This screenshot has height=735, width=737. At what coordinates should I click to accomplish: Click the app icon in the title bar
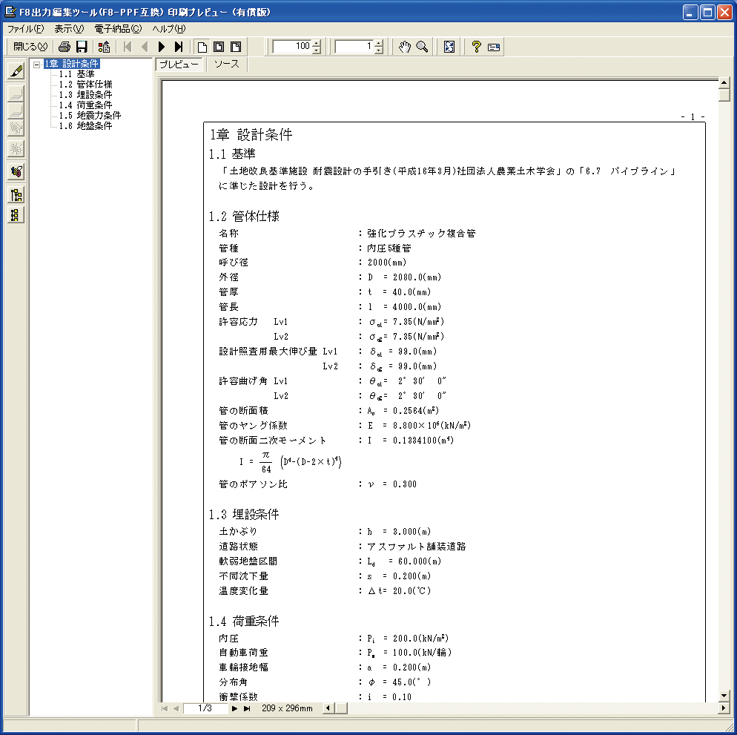10,12
